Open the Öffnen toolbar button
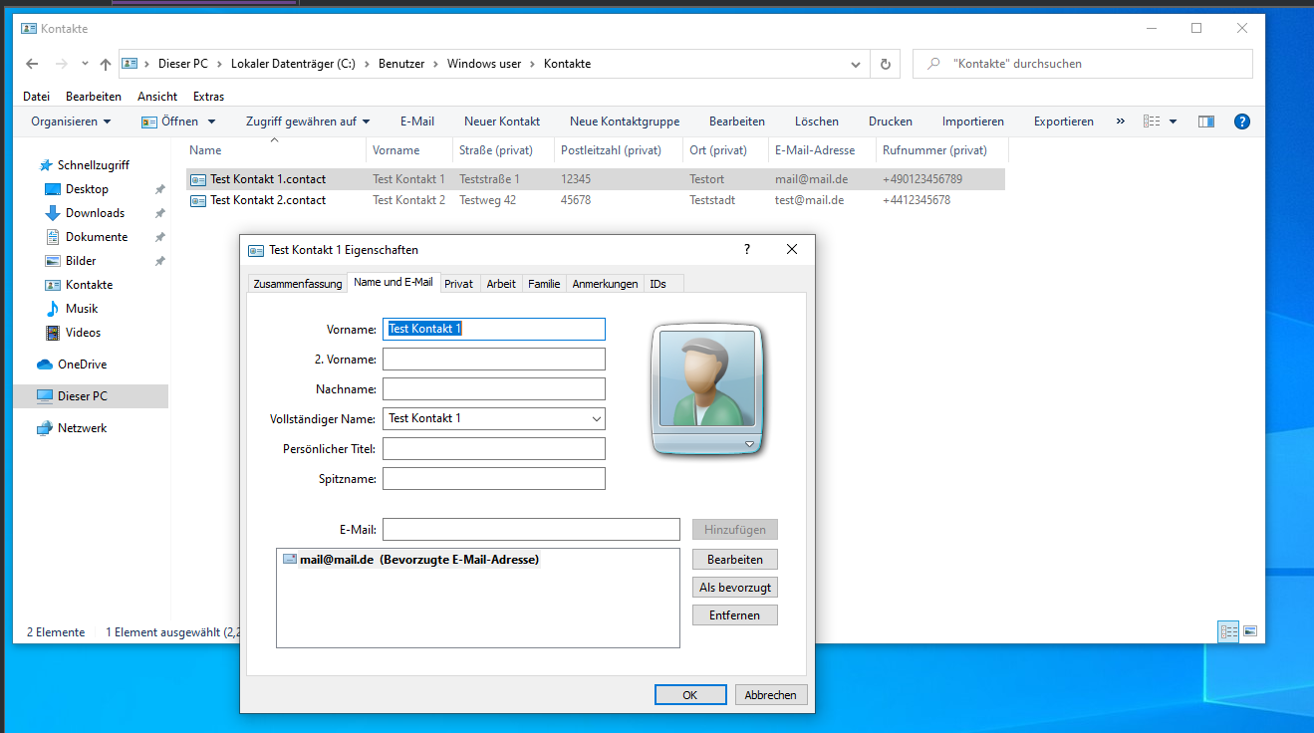The width and height of the screenshot is (1314, 733). (x=169, y=122)
